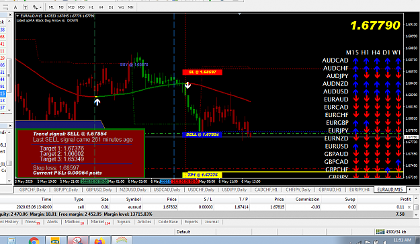Screen dimensions: 420x244
Task: Open Google Chrome from the taskbar
Action: [x=34, y=241]
